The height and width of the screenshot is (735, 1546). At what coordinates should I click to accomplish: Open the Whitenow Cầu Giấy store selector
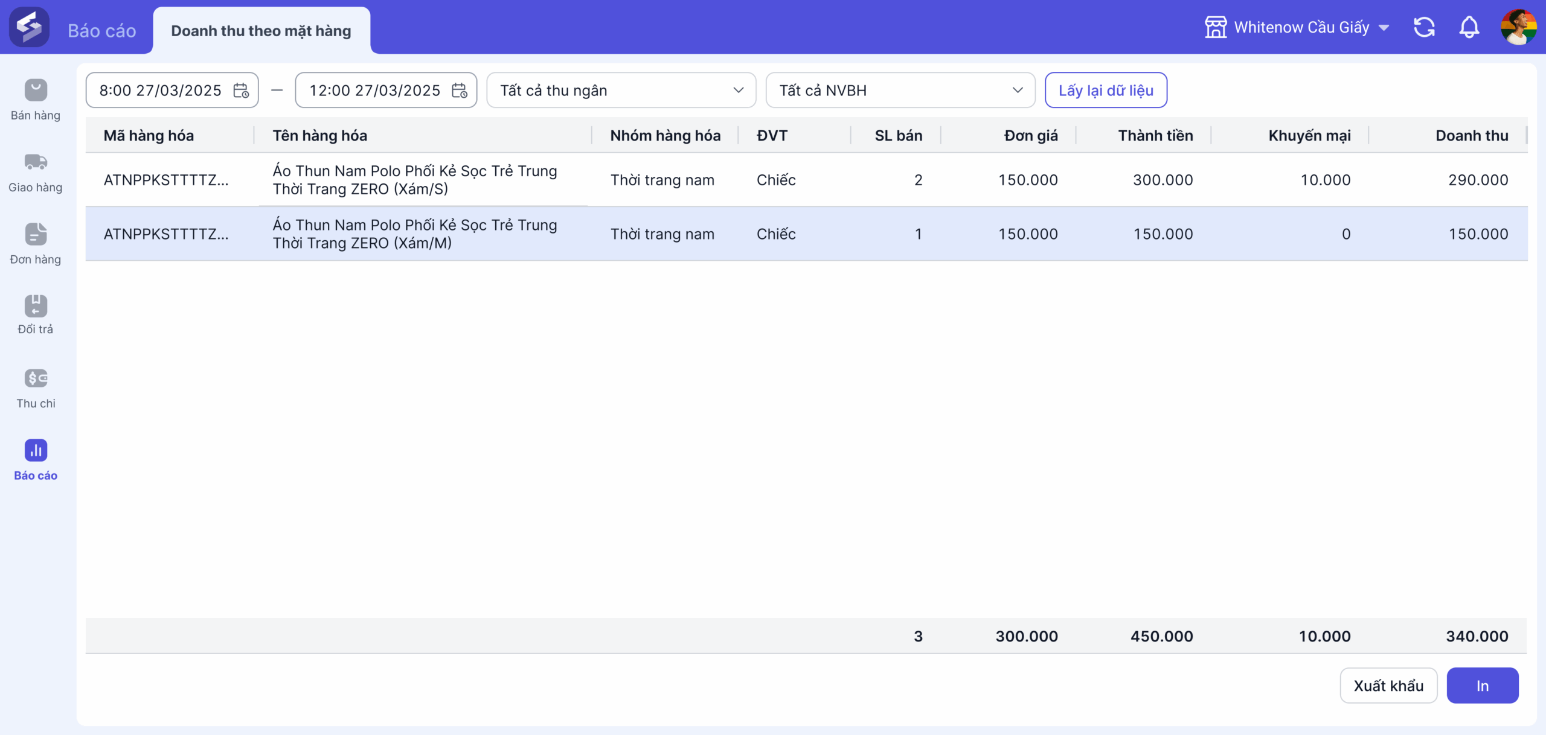point(1297,27)
